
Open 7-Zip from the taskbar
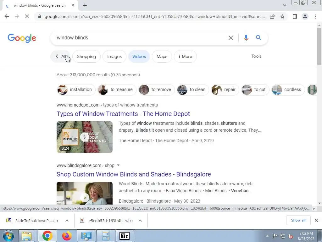pyautogui.click(x=125, y=236)
